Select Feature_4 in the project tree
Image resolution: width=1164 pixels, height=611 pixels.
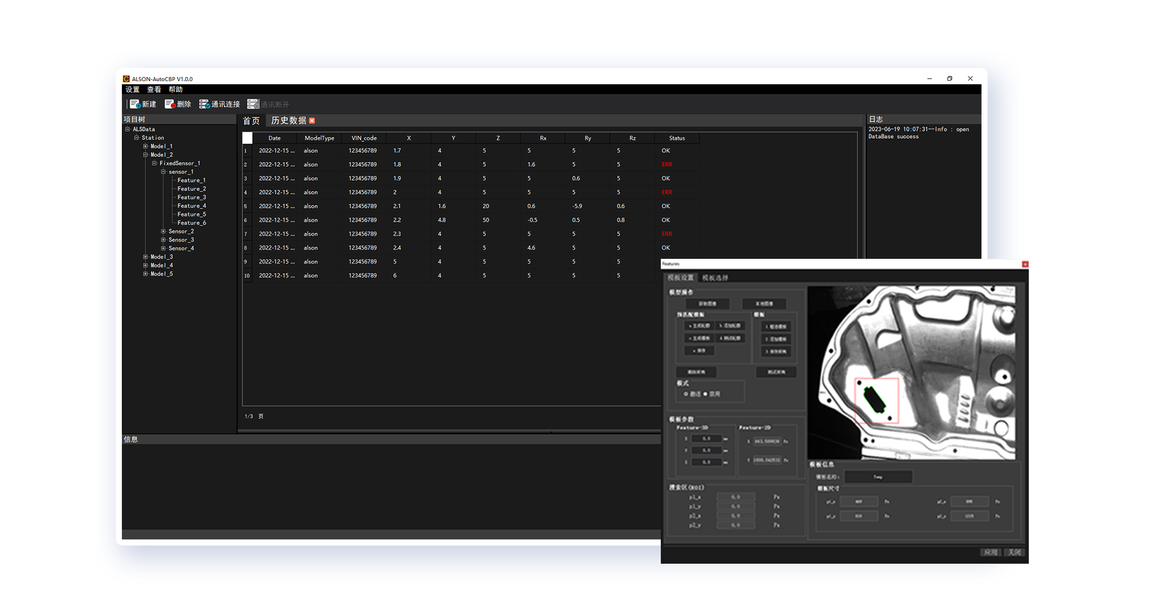192,205
